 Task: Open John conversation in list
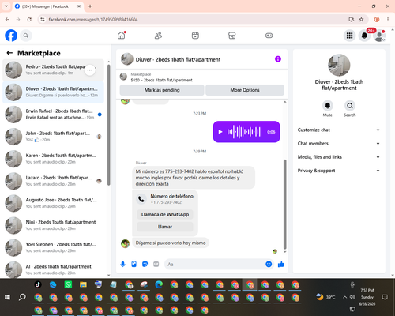53,137
